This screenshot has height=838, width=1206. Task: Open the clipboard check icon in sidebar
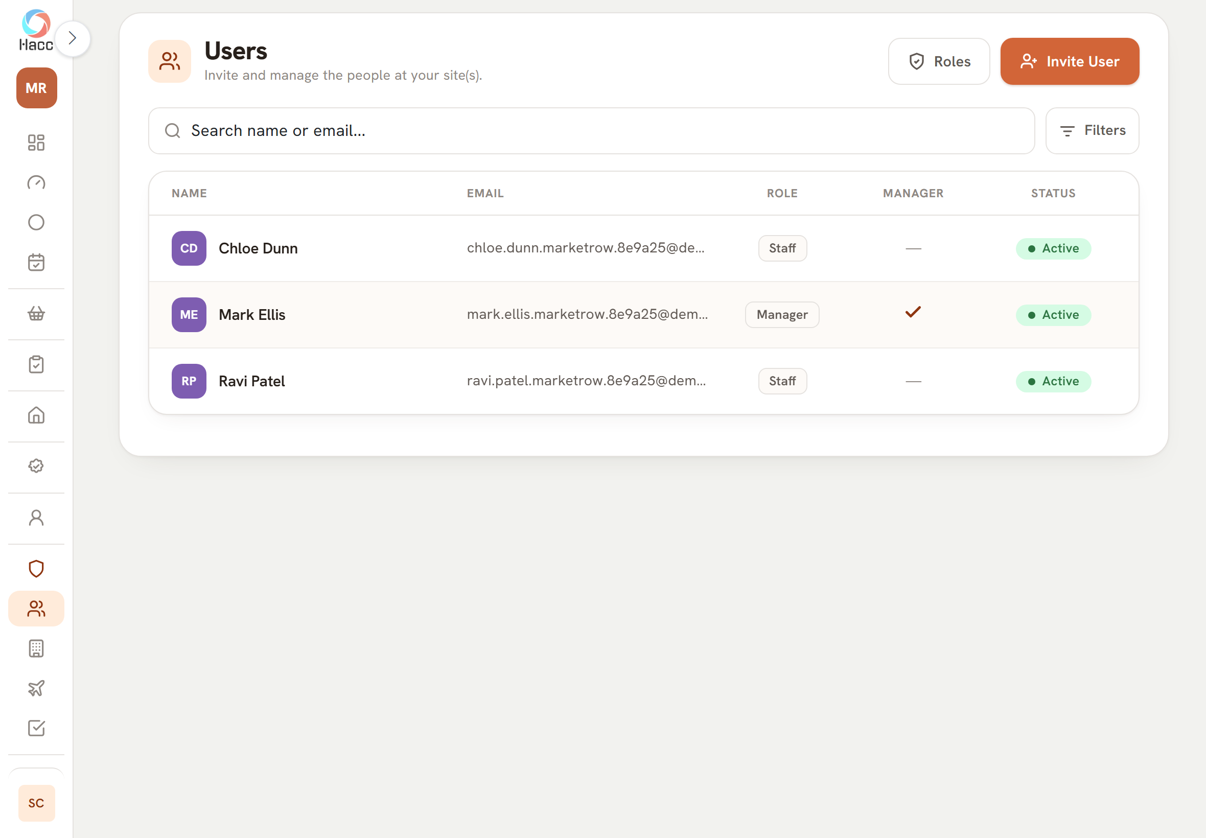(x=36, y=364)
